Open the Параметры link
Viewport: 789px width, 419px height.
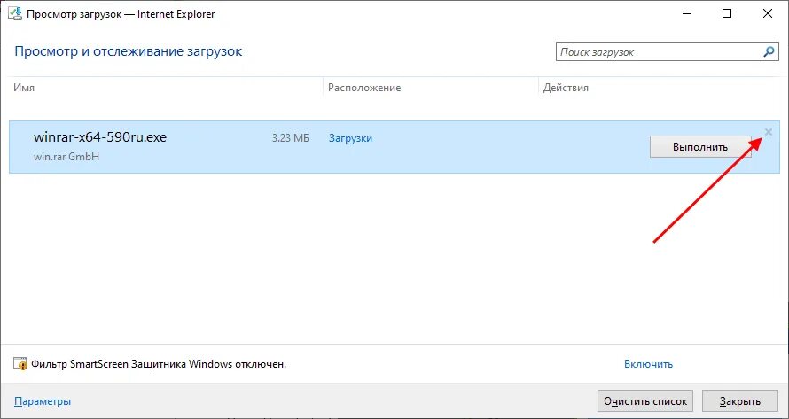coord(43,401)
